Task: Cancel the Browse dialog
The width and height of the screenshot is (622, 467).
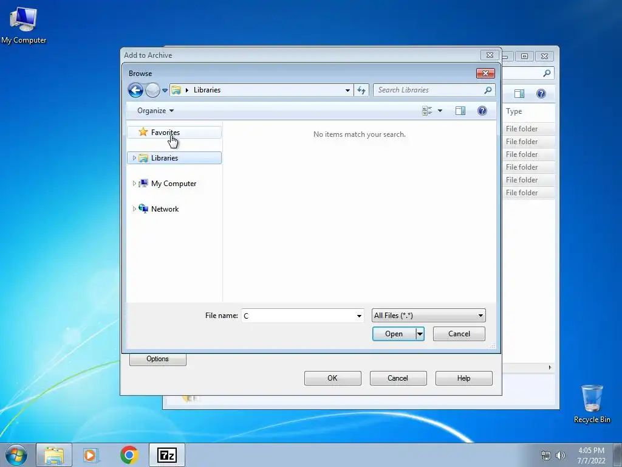Action: click(459, 334)
